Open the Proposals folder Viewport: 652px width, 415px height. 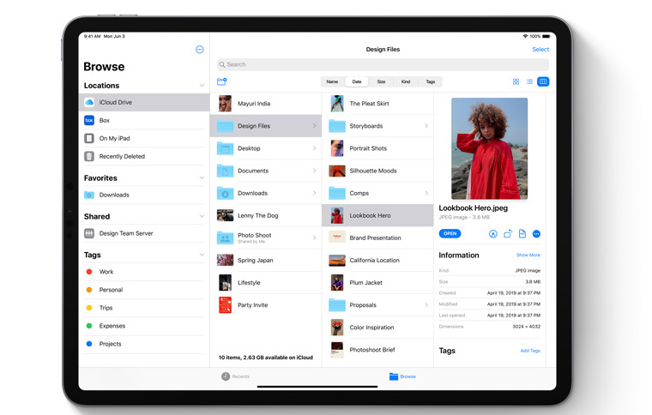coord(378,305)
